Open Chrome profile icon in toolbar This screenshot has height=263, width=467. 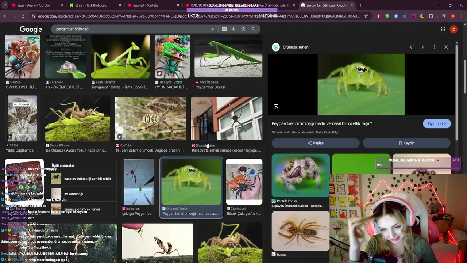tap(453, 16)
